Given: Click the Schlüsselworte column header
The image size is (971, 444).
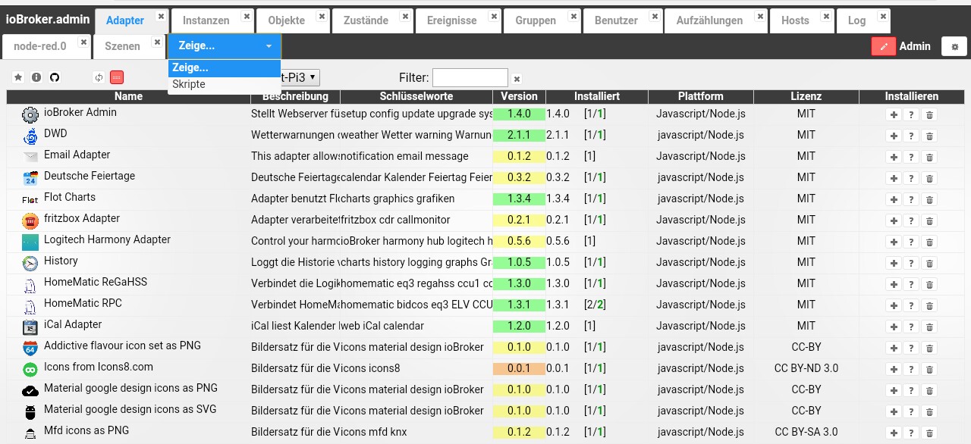Looking at the screenshot, I should pos(416,96).
